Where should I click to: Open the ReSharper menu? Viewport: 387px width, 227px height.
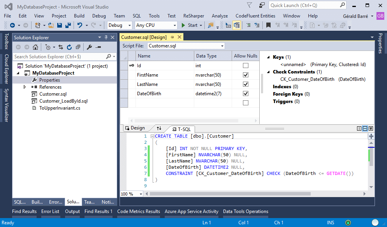[x=193, y=16]
